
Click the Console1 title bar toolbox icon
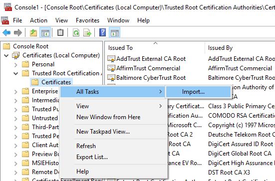8,7
